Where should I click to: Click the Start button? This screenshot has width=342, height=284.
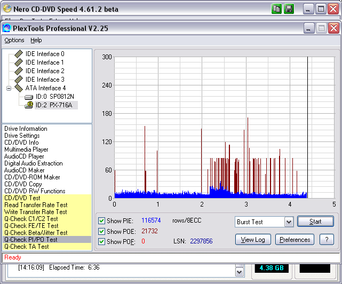[x=315, y=222]
